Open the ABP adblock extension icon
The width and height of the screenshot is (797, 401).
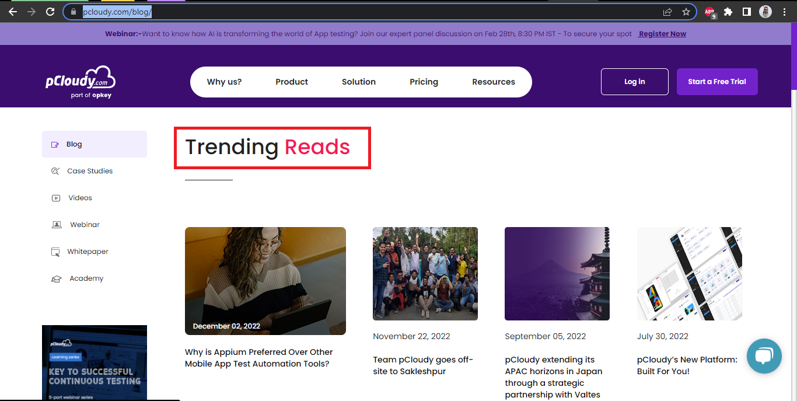[x=709, y=12]
